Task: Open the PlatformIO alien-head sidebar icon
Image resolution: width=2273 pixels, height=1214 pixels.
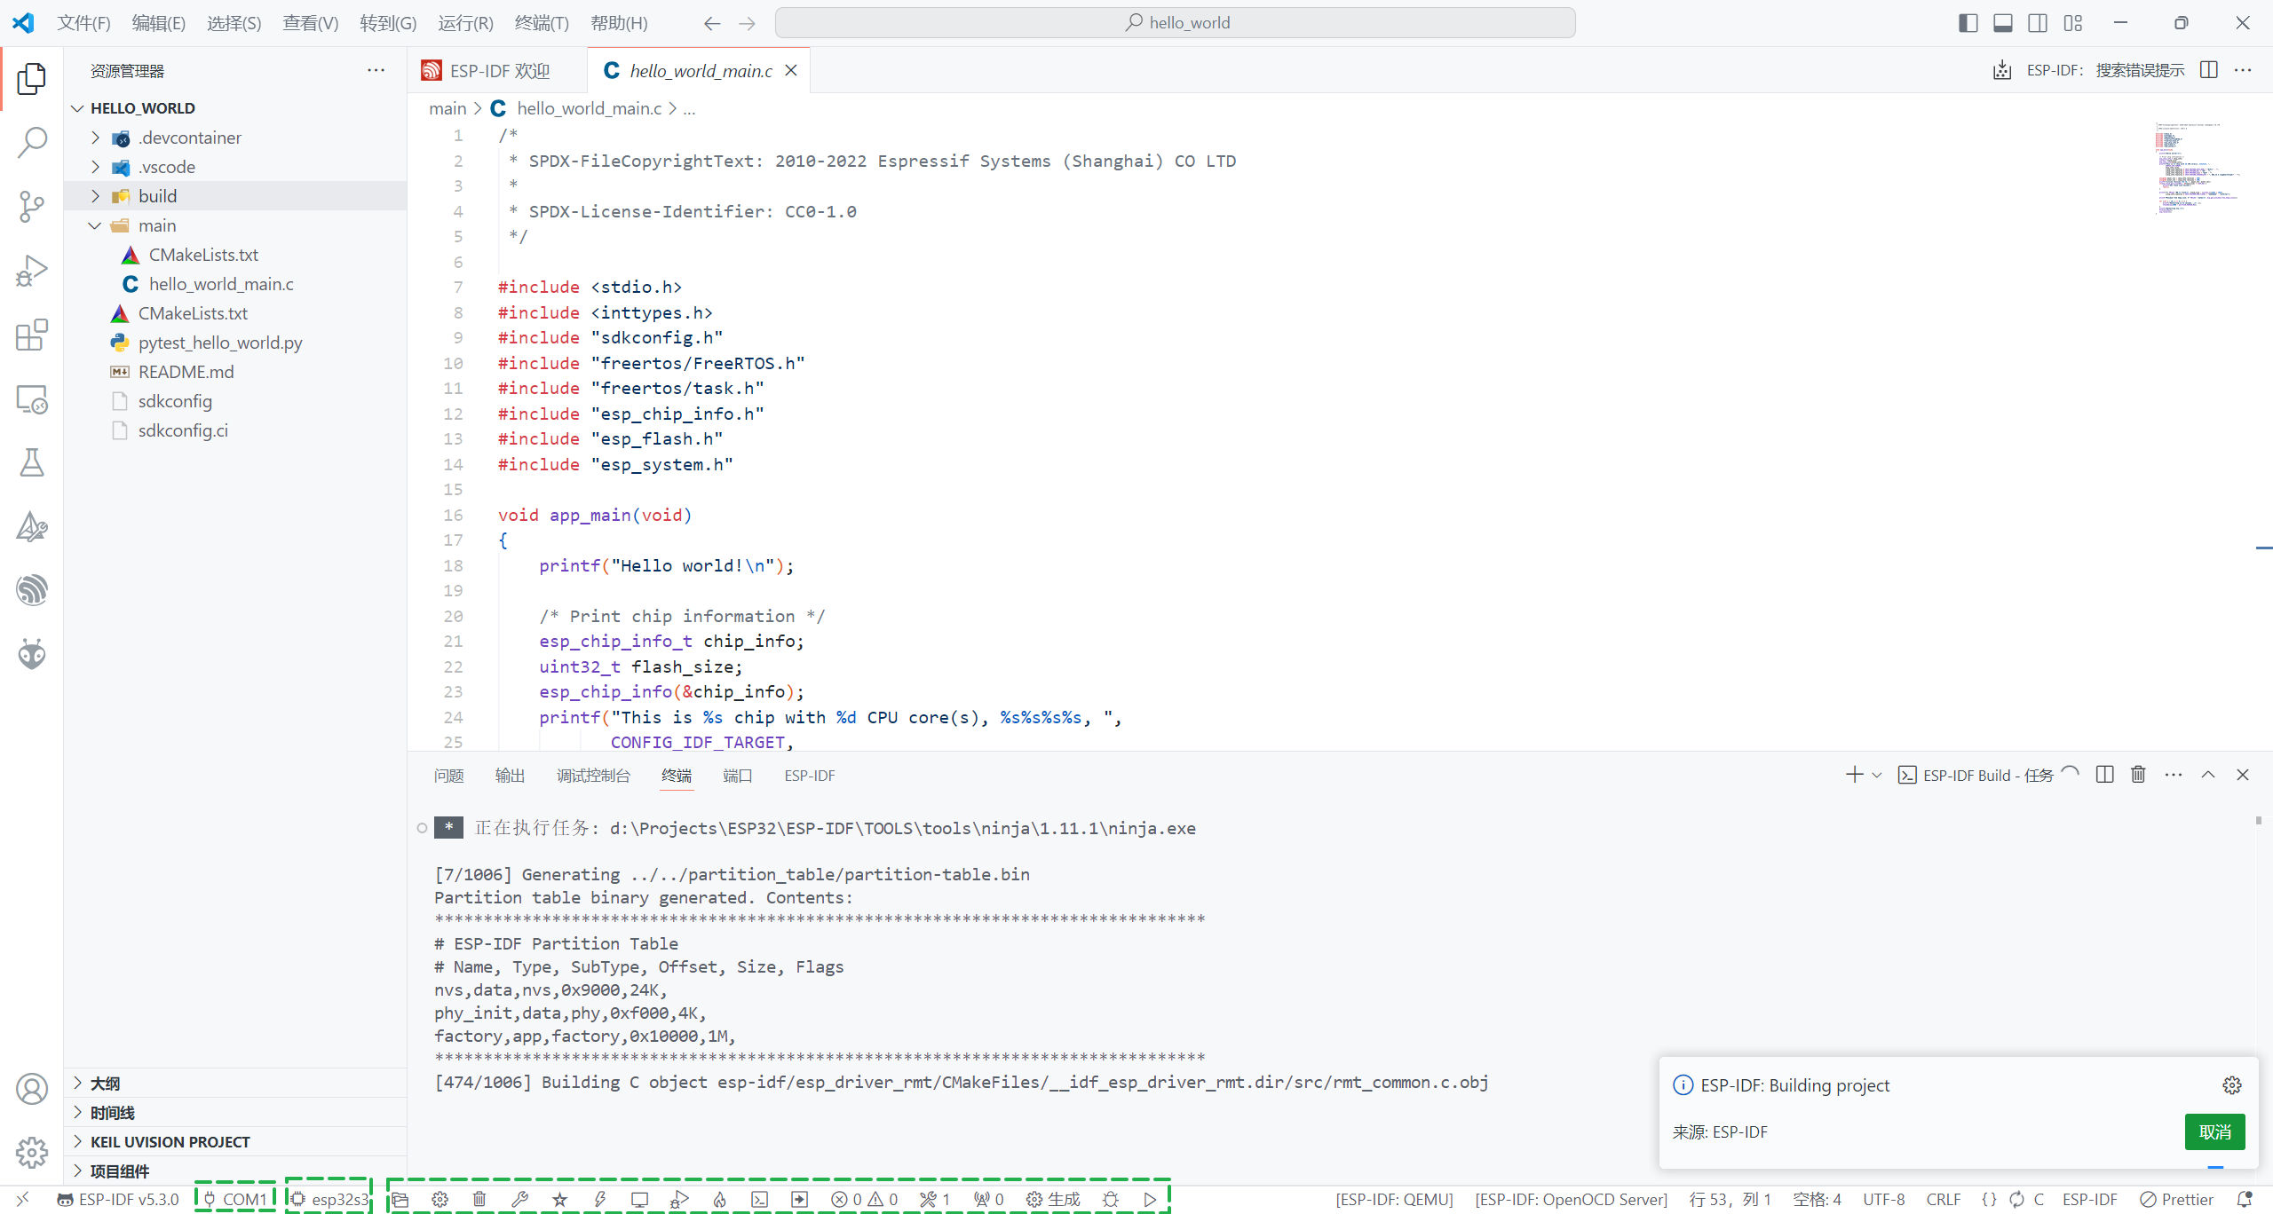Action: (32, 654)
